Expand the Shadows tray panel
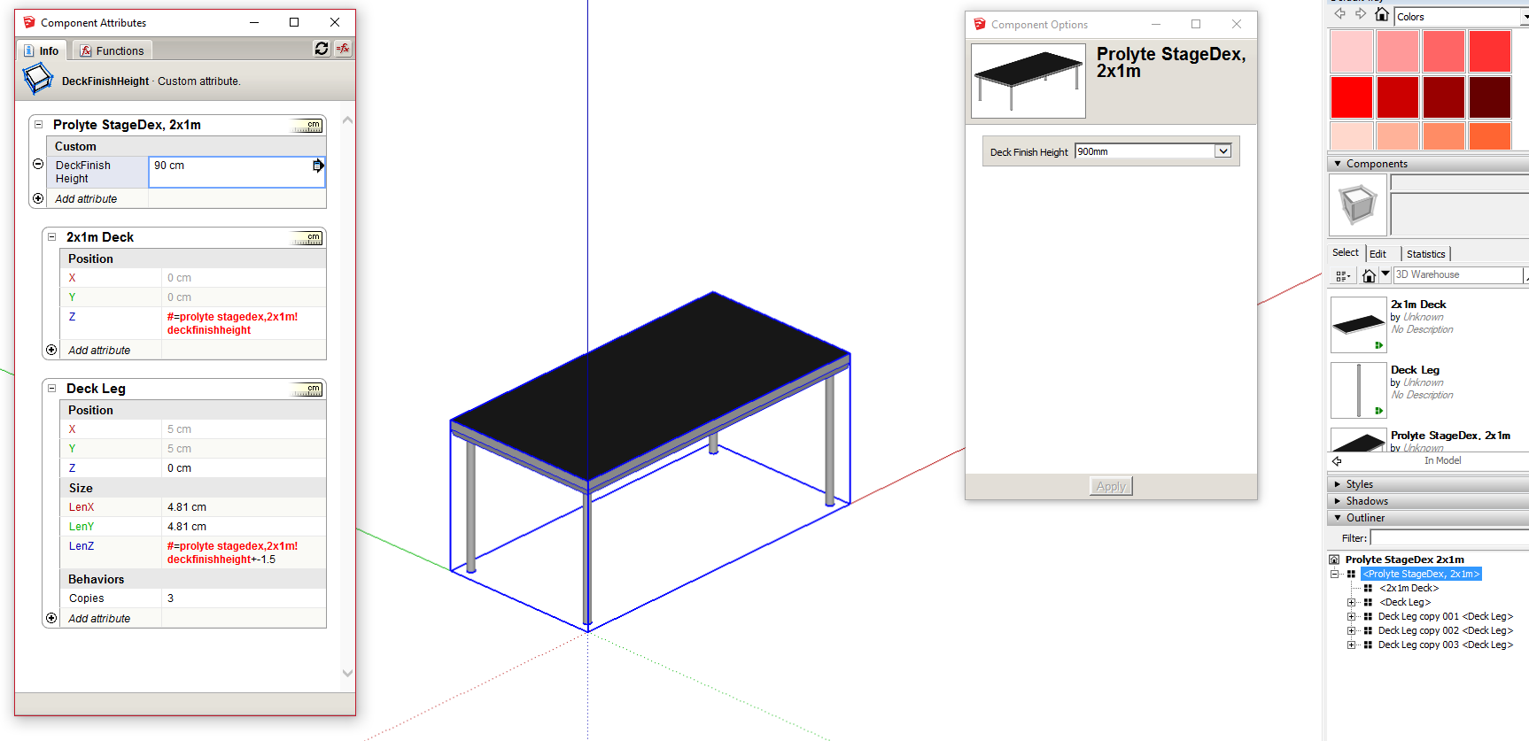The width and height of the screenshot is (1529, 741). click(1337, 501)
